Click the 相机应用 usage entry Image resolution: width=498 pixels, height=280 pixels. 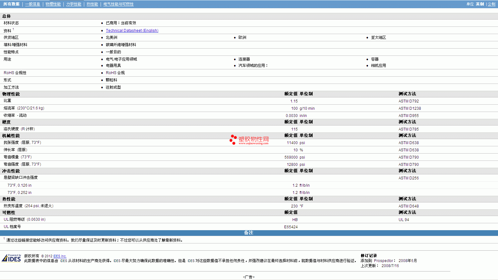coord(378,66)
